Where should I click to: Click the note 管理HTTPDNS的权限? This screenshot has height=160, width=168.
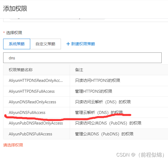[x=94, y=91]
